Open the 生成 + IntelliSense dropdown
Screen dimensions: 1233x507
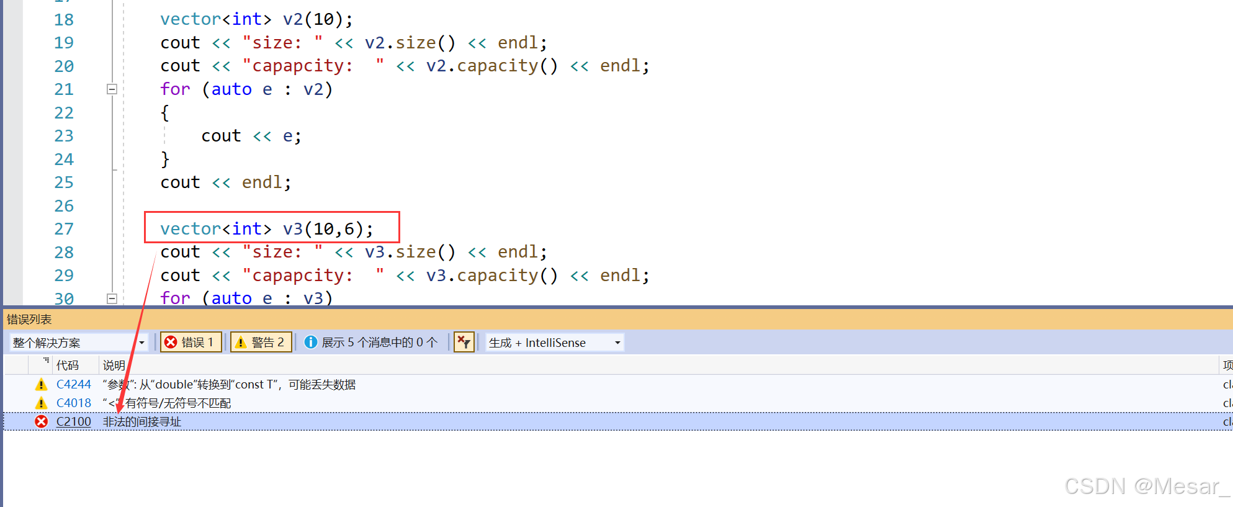(x=554, y=343)
